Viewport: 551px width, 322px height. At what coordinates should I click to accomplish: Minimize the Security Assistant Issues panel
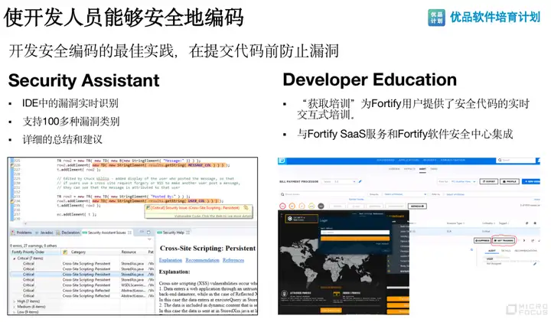(x=142, y=232)
